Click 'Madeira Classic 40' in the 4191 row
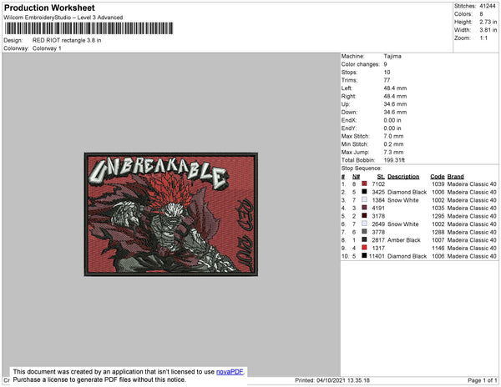Image resolution: width=501 pixels, height=387 pixels. click(x=472, y=208)
